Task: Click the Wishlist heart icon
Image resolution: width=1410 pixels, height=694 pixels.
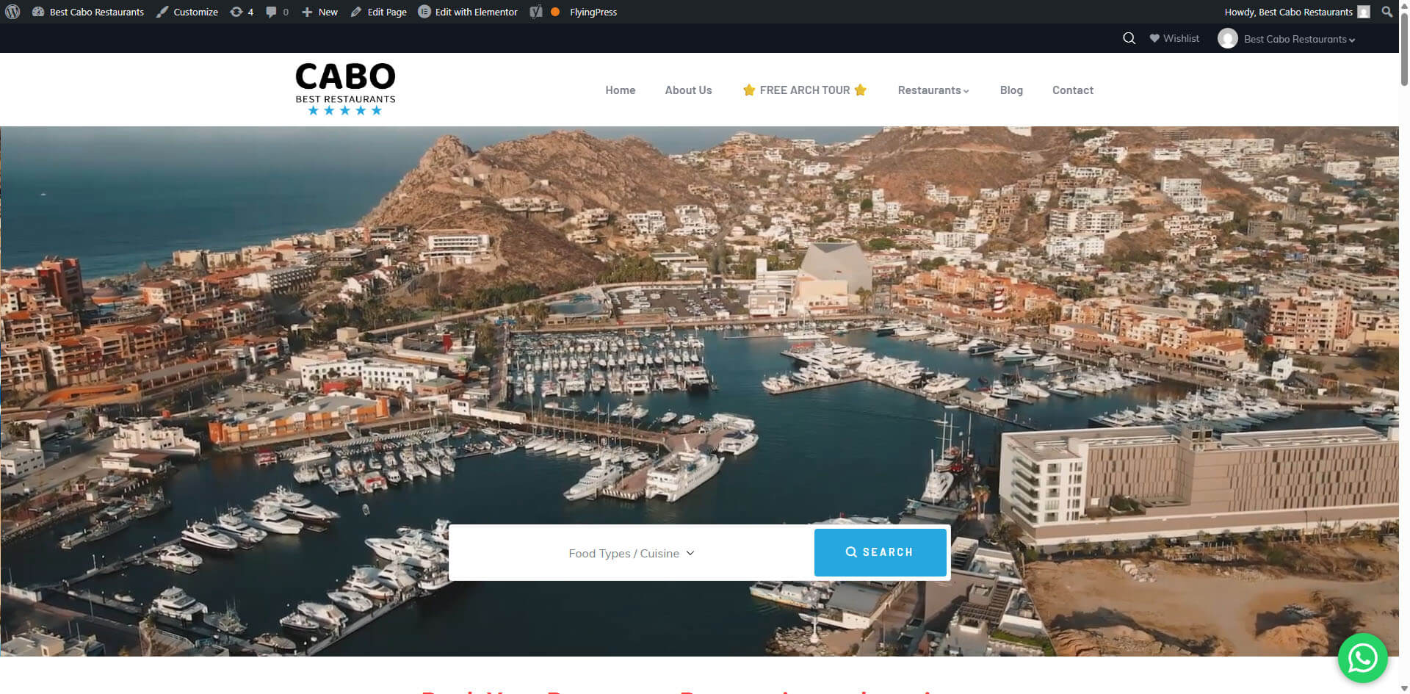Action: click(x=1154, y=38)
